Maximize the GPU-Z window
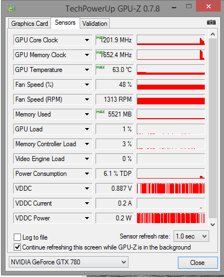 (x=189, y=7)
